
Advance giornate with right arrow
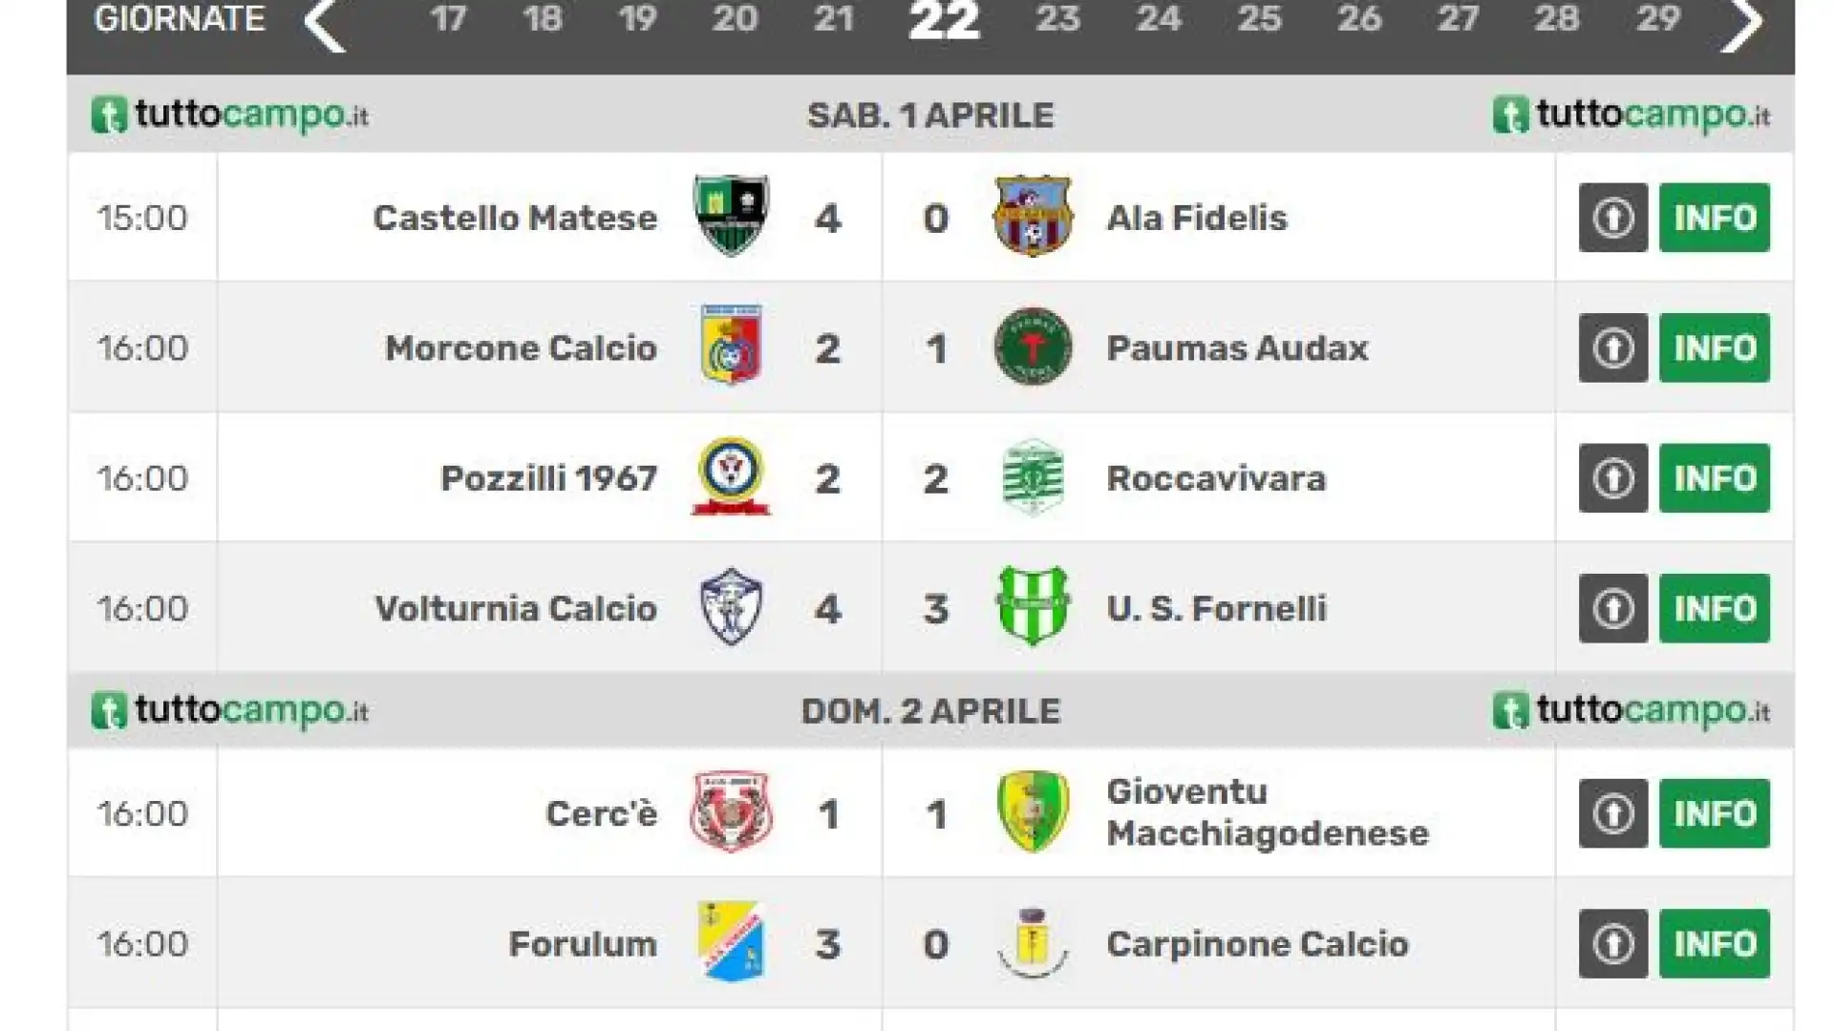pyautogui.click(x=1741, y=25)
